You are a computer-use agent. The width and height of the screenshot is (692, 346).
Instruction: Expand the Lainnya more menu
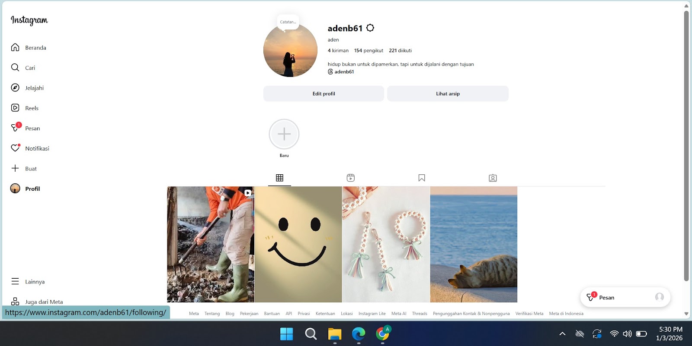coord(15,281)
